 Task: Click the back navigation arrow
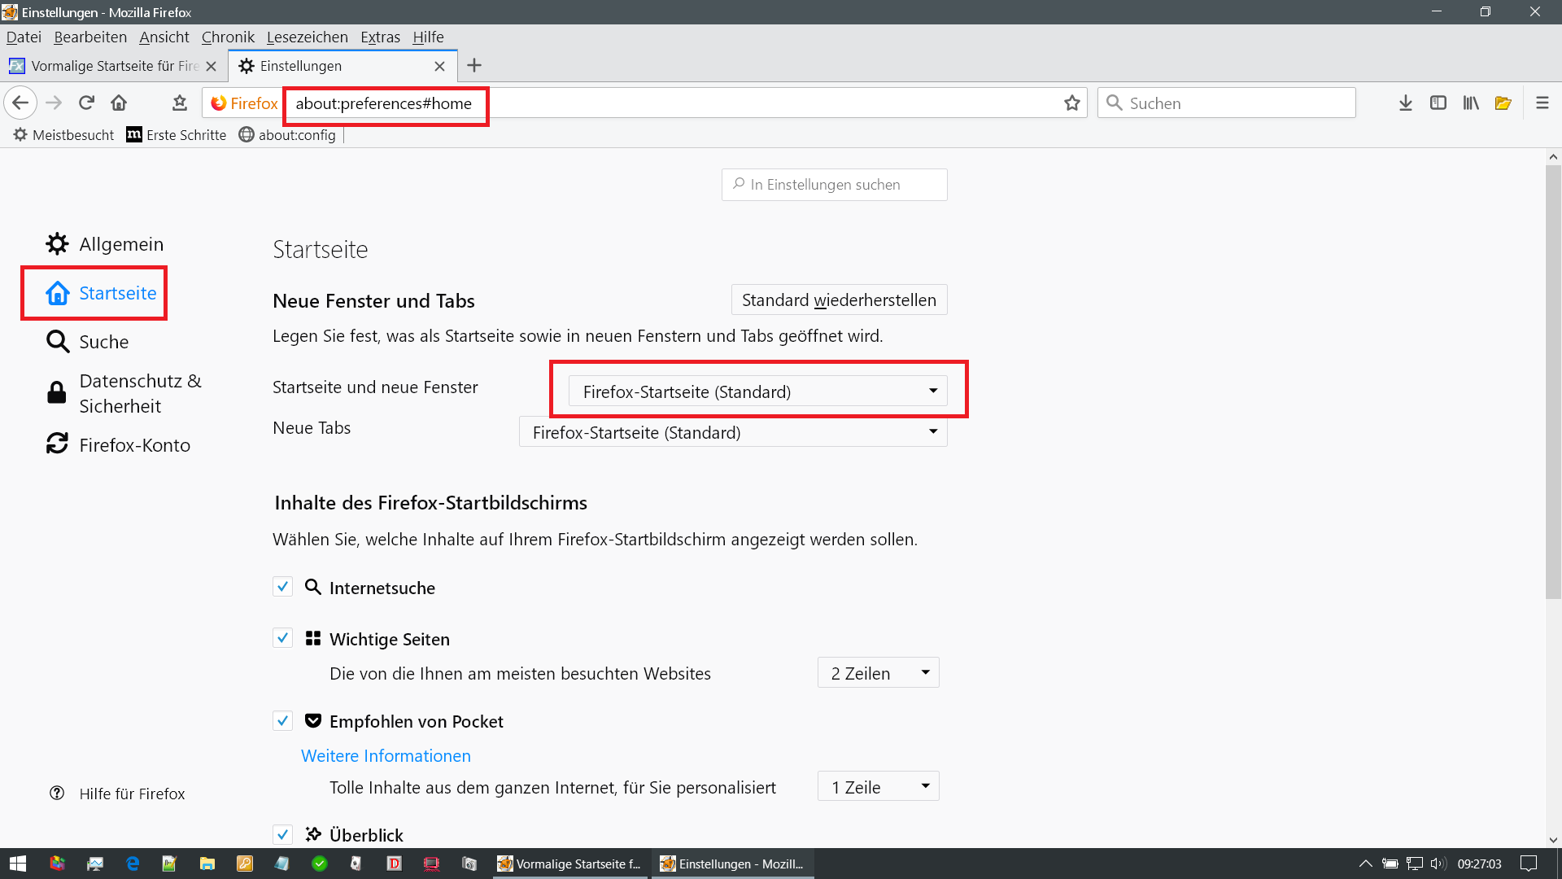[20, 103]
